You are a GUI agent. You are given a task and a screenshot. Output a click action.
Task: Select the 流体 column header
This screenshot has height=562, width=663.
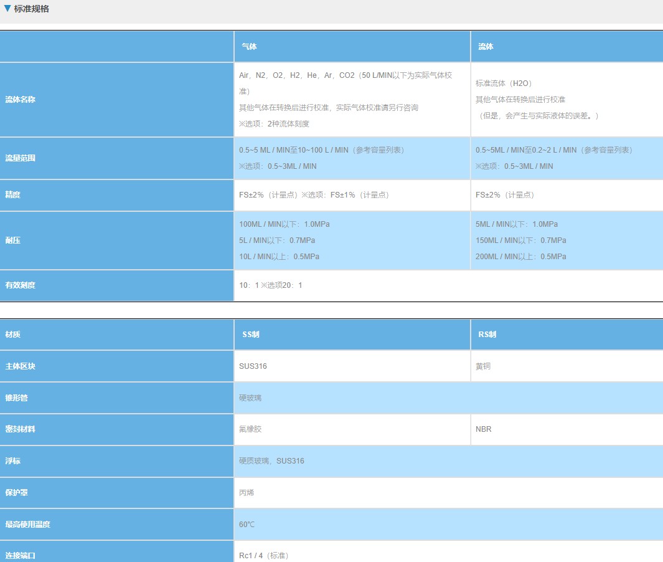486,47
